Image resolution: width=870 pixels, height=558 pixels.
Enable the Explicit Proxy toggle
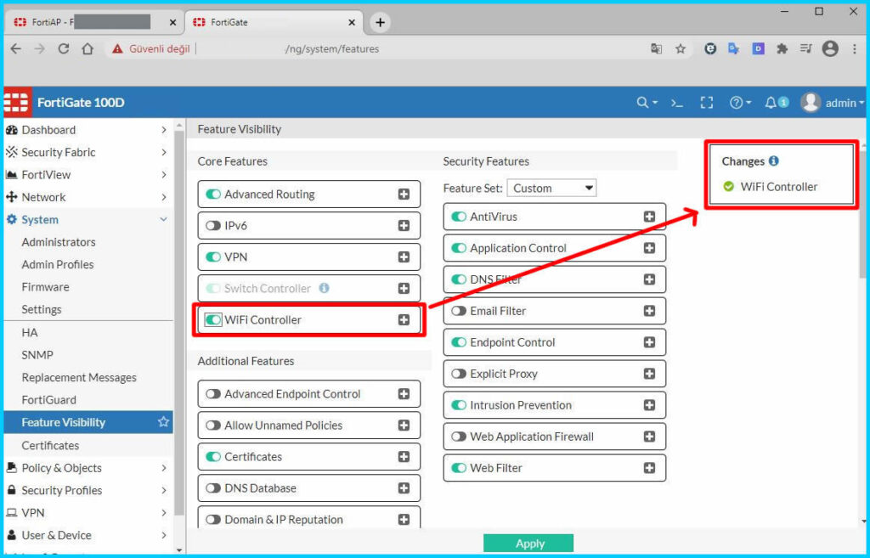click(x=459, y=374)
